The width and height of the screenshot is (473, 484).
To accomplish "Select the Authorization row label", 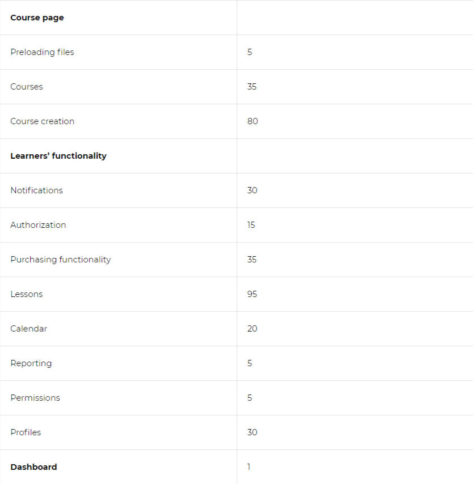I will [39, 225].
